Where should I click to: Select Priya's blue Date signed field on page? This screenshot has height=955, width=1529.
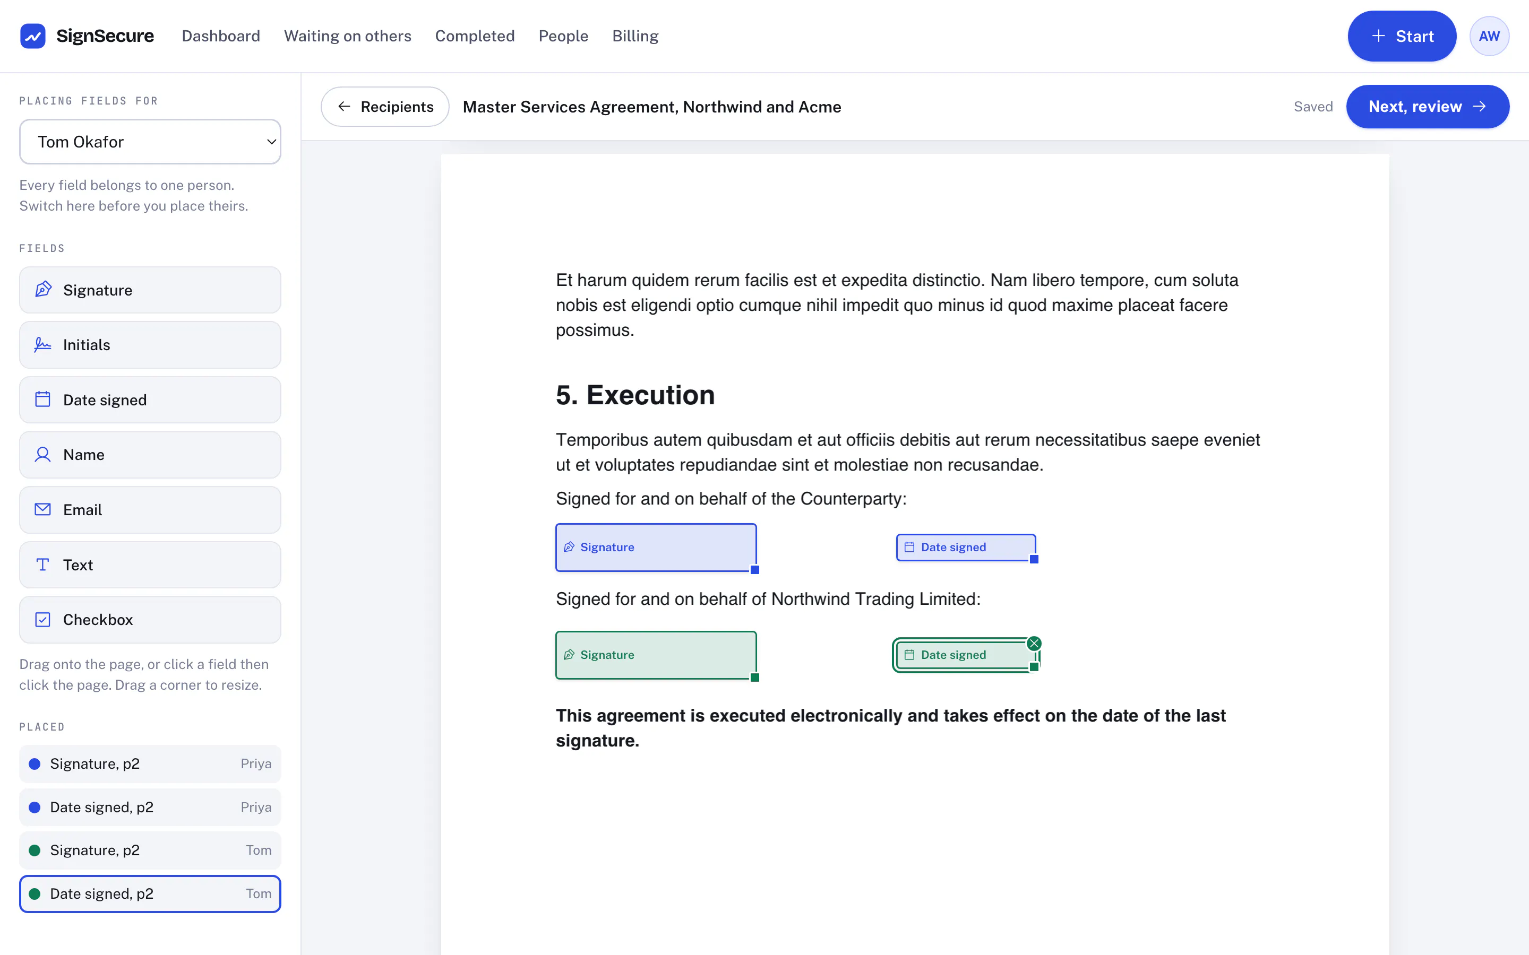pos(965,547)
